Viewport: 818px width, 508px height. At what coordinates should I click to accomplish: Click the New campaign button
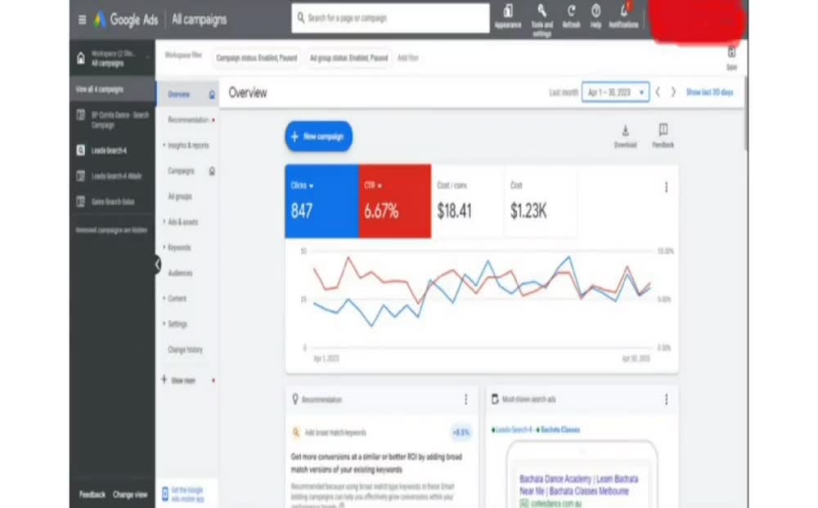point(319,136)
